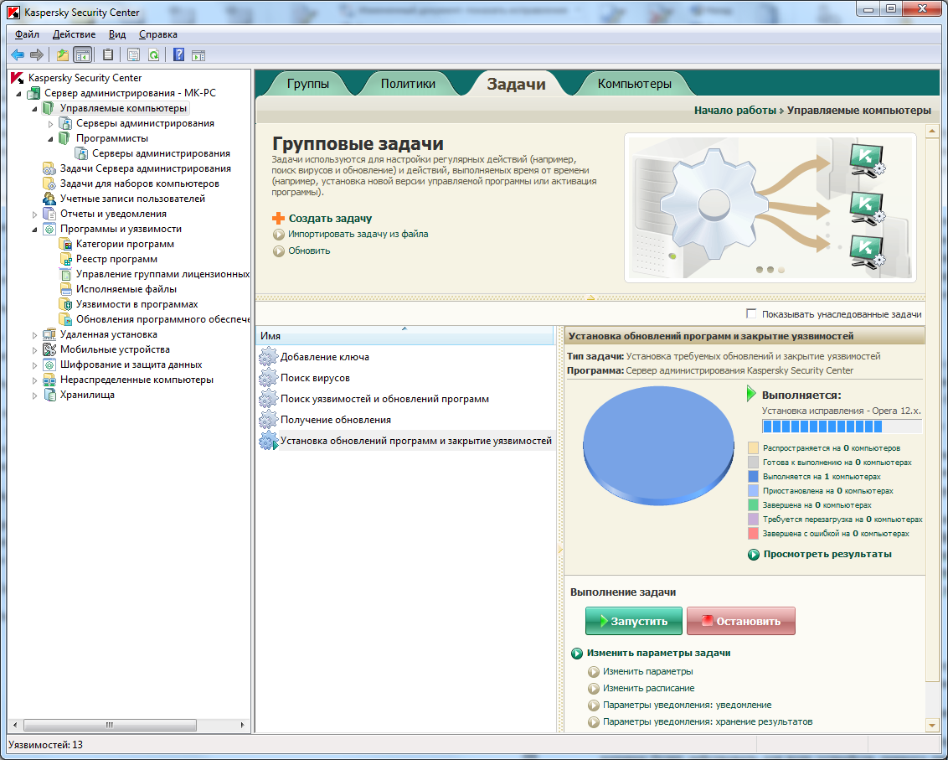This screenshot has height=760, width=948.
Task: Click the Задачи Сервера администрирования icon
Action: [x=49, y=168]
